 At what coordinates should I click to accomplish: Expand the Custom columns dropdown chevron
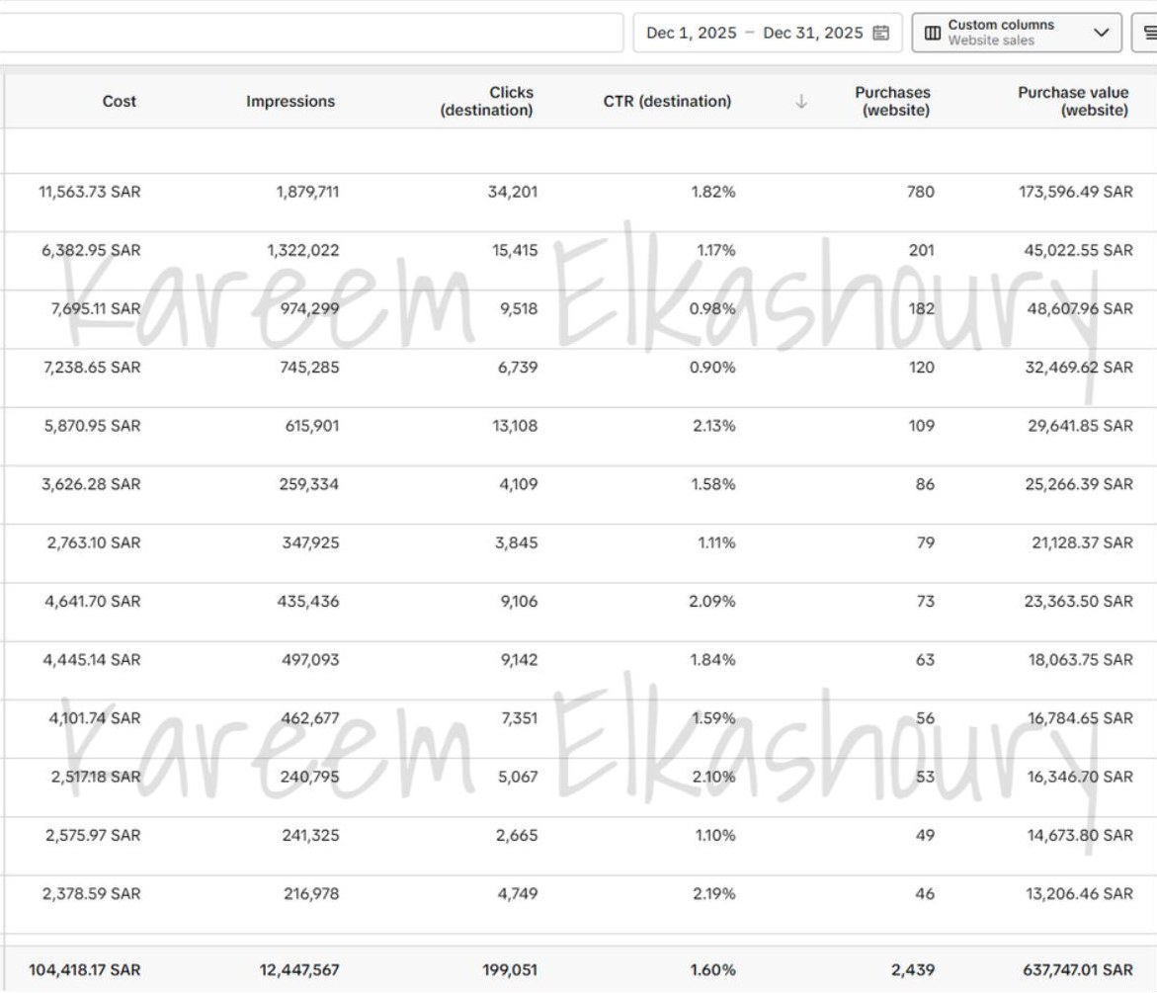tap(1102, 33)
